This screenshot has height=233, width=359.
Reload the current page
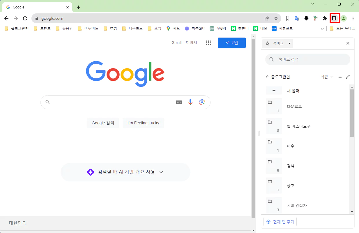point(25,18)
